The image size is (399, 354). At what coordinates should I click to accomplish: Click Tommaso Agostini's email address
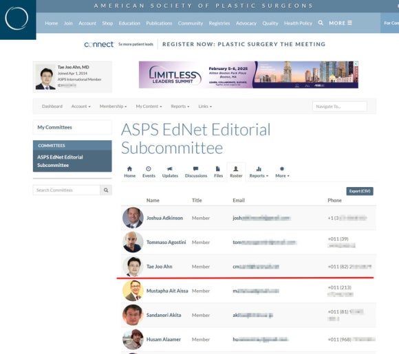click(x=264, y=243)
